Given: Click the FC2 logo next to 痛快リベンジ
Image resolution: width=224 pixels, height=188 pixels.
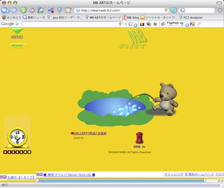Looking at the screenshot, I should tap(40, 175).
